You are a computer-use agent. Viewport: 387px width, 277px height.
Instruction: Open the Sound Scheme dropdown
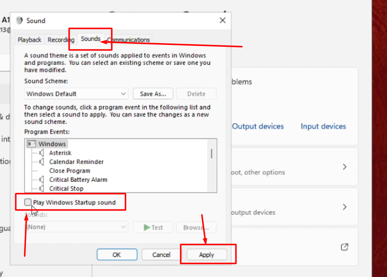(76, 94)
